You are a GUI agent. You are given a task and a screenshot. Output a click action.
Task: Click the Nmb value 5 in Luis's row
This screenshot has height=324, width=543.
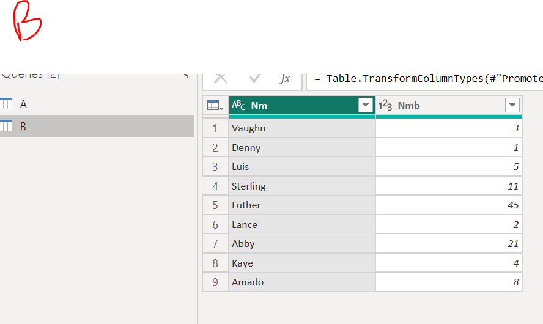[448, 166]
